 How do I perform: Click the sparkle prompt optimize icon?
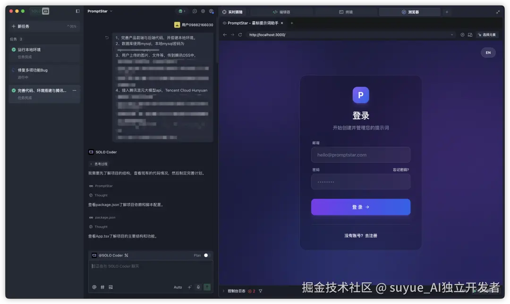pyautogui.click(x=190, y=287)
